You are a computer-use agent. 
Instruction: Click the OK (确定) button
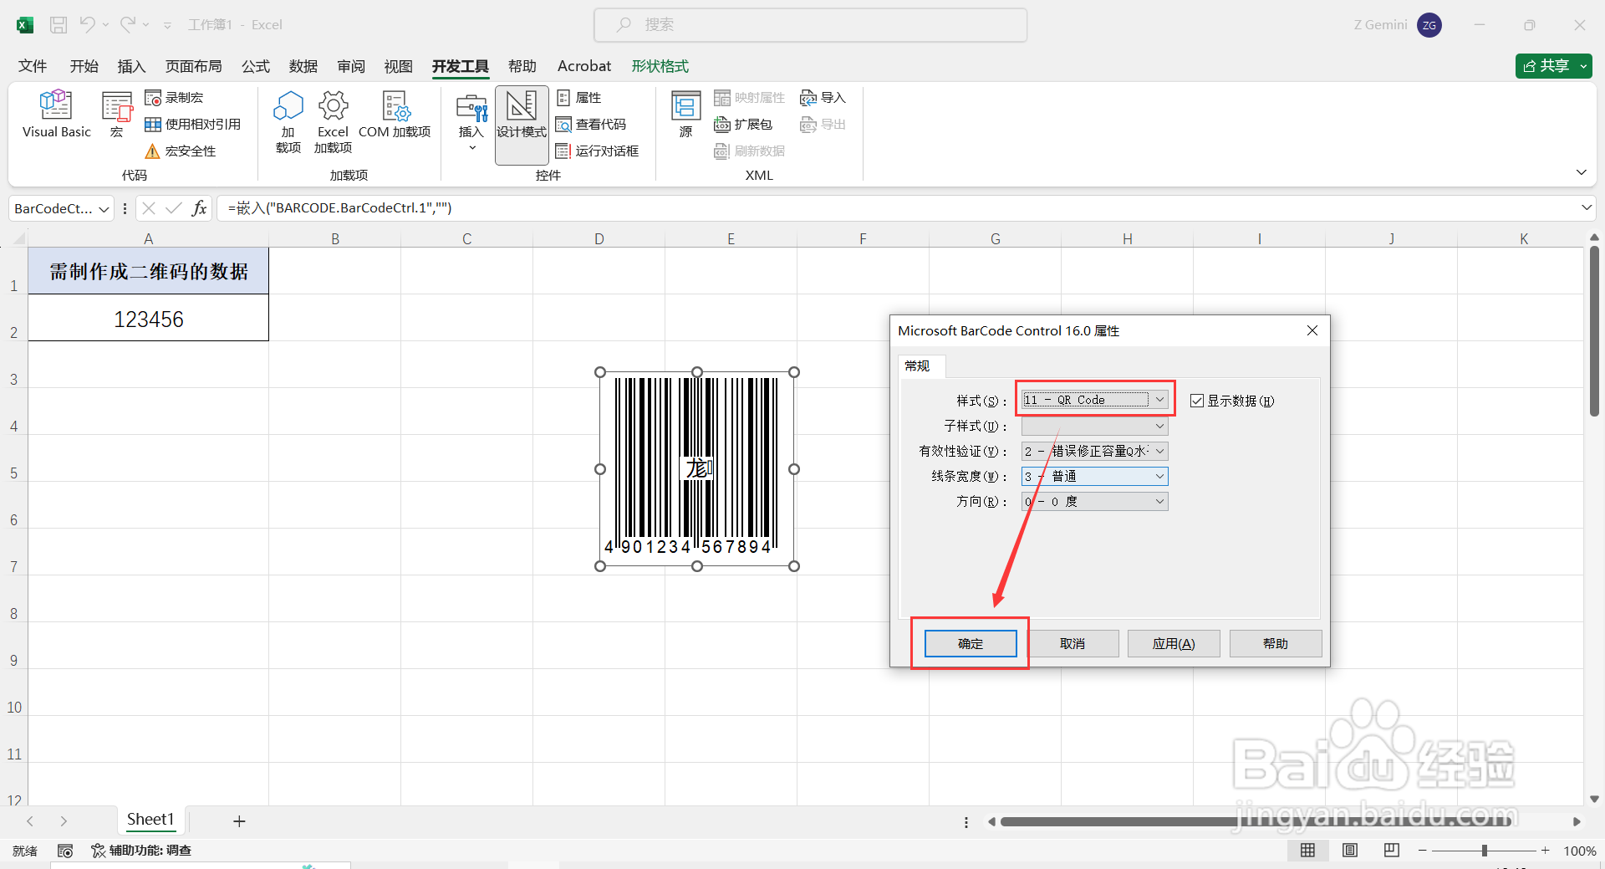click(x=971, y=644)
